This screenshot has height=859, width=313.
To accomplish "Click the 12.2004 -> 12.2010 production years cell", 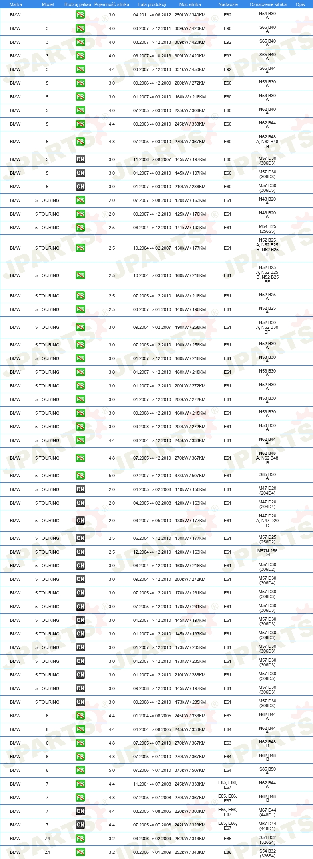I will [152, 552].
